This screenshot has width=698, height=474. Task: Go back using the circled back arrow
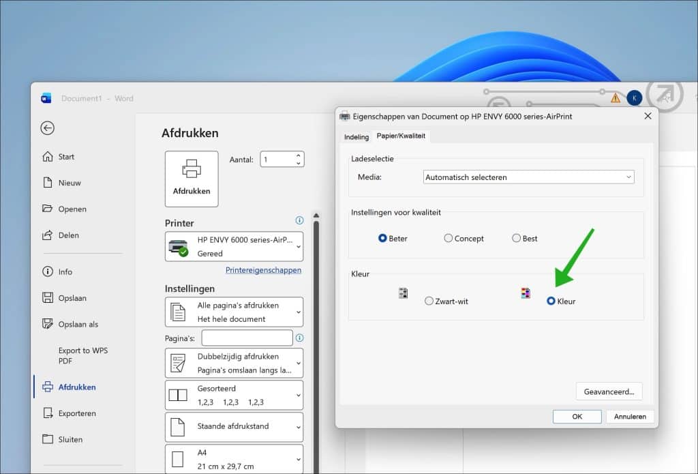click(x=47, y=128)
